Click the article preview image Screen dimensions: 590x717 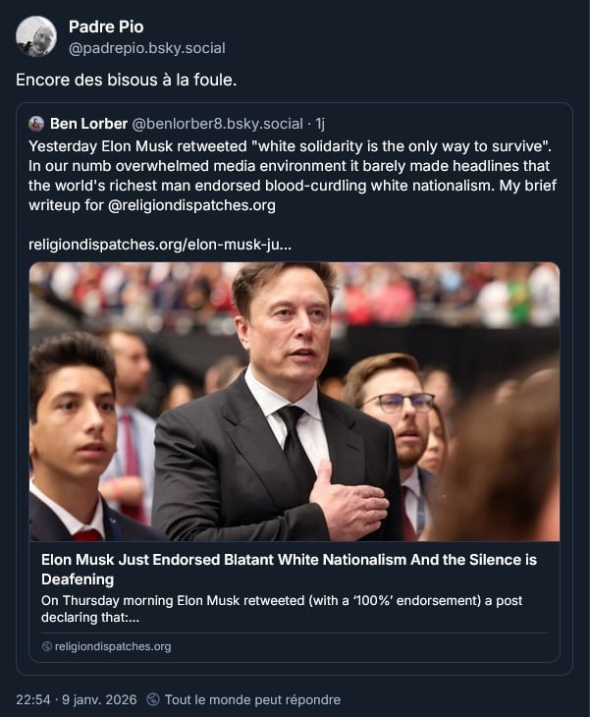[x=295, y=401]
